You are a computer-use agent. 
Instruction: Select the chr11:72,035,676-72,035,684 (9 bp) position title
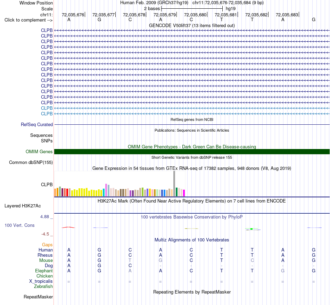pos(228,3)
